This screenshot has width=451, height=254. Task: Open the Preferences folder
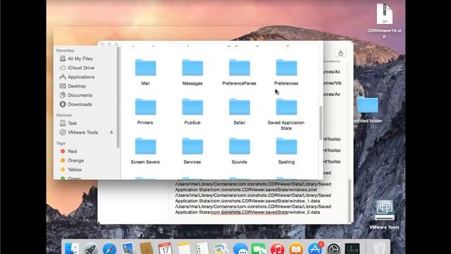[286, 68]
